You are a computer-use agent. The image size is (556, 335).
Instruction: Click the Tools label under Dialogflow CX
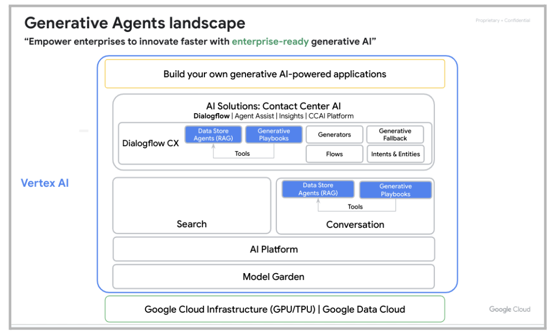click(242, 154)
